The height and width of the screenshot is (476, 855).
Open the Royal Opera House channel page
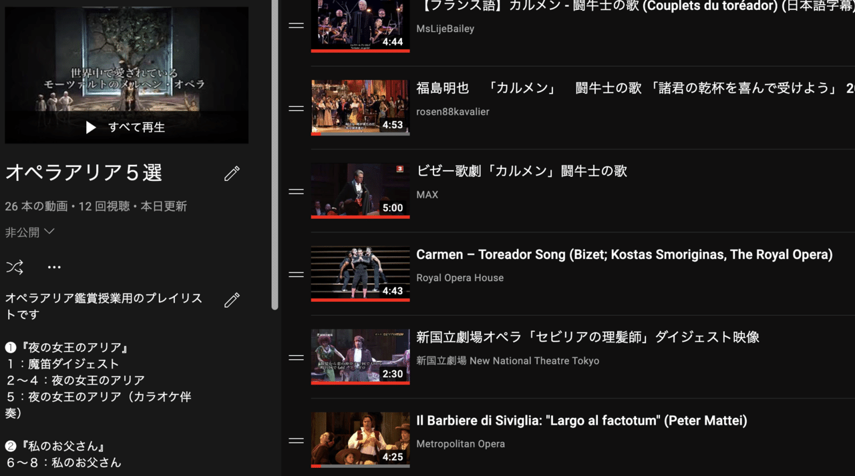point(460,278)
